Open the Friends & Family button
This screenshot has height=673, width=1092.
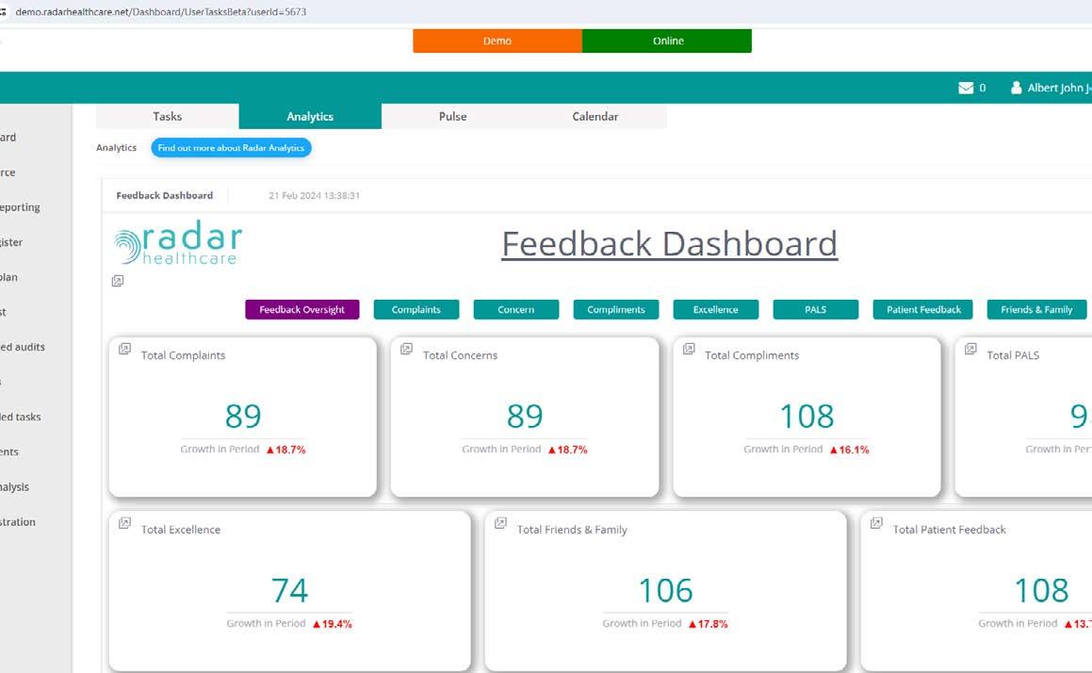pyautogui.click(x=1037, y=309)
